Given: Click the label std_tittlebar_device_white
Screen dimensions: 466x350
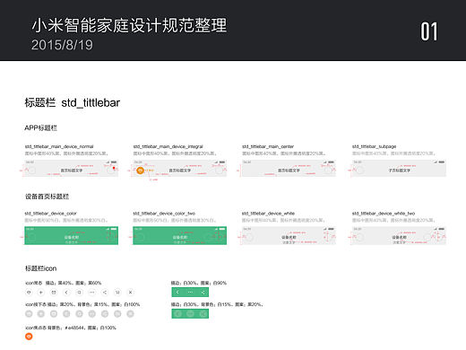Looking at the screenshot, I should (x=268, y=214).
